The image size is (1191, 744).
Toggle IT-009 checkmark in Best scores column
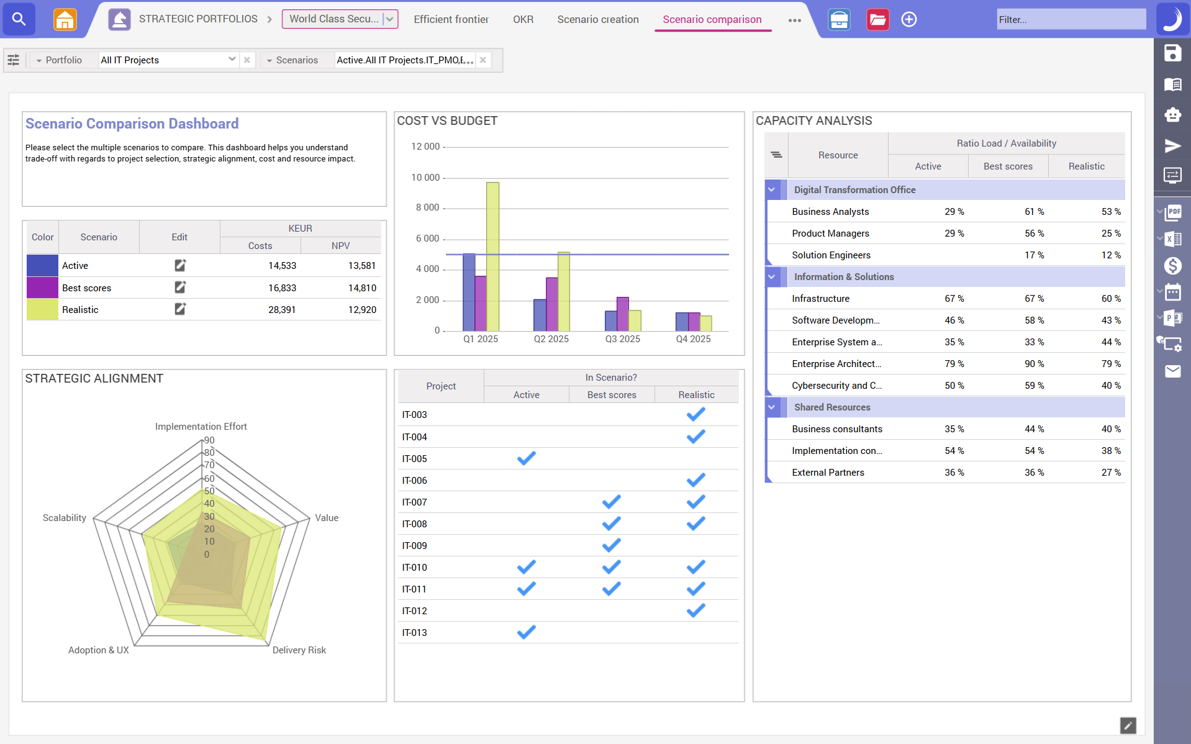pyautogui.click(x=611, y=545)
